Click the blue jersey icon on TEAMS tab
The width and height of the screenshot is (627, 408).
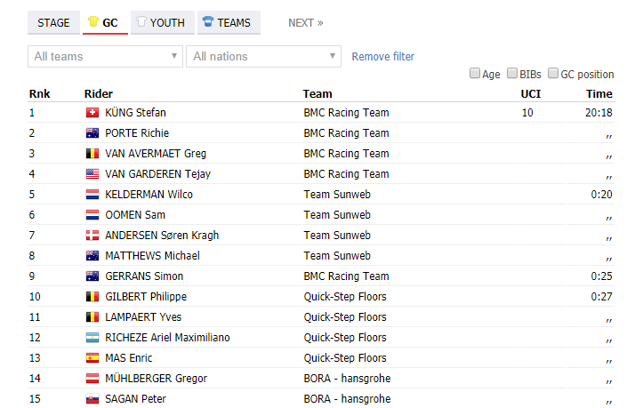click(x=207, y=21)
